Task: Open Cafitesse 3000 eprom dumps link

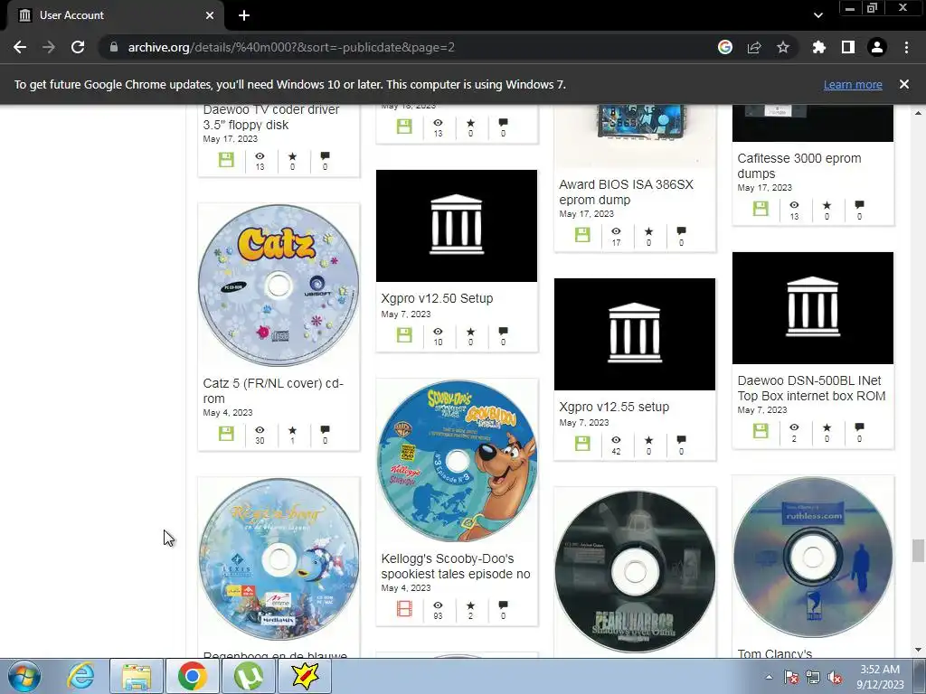Action: coord(799,166)
